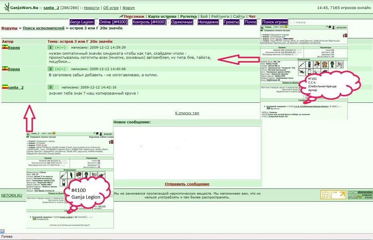Open Рейтинги in the main menu
This screenshot has height=240, width=373.
point(220,16)
